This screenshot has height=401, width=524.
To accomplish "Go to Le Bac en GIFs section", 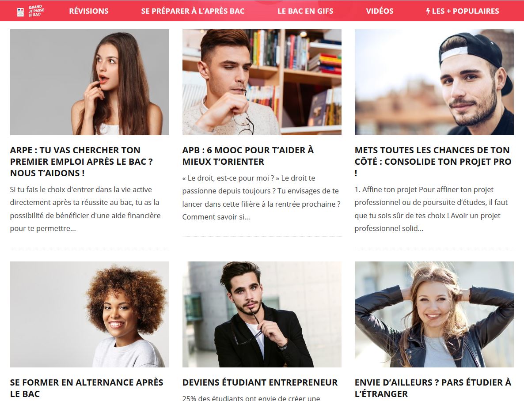I will 305,11.
